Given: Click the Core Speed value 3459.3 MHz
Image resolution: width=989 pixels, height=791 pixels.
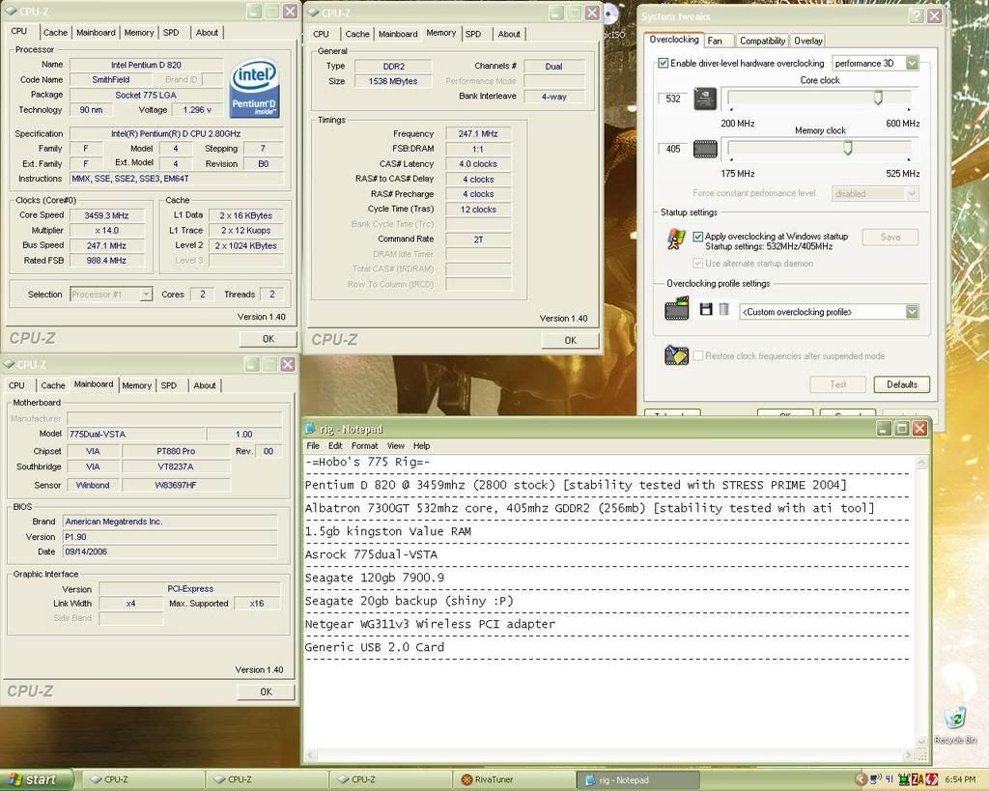Looking at the screenshot, I should (106, 215).
